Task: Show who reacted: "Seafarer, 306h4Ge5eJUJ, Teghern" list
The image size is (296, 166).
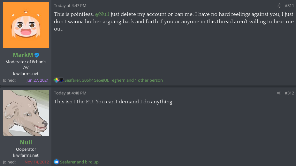Action: 113,80
